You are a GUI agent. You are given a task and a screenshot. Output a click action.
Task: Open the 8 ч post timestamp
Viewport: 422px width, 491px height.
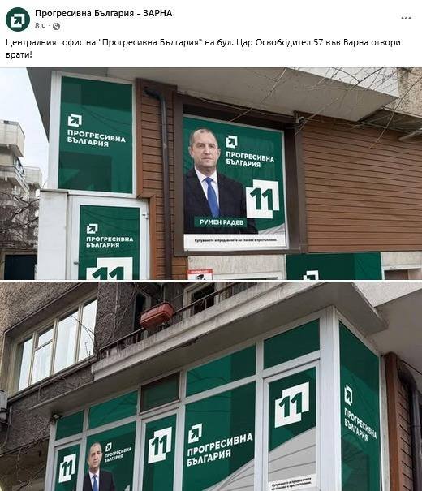pyautogui.click(x=40, y=26)
